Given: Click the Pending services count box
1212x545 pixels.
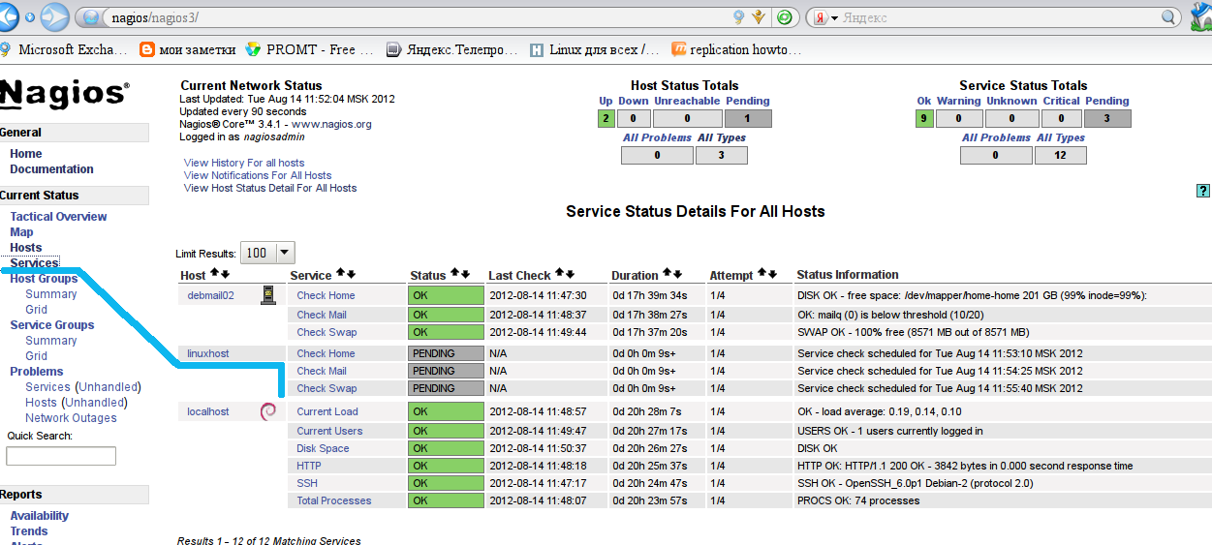Looking at the screenshot, I should [x=1106, y=119].
